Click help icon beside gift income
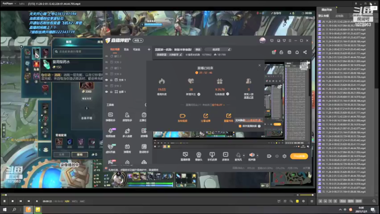 click(x=228, y=94)
